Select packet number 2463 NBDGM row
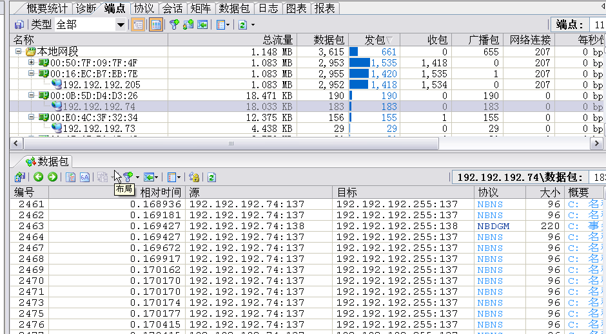This screenshot has width=606, height=334. 258,226
